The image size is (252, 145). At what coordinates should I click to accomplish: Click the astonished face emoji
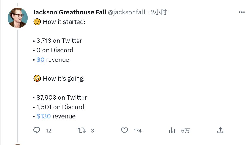click(x=37, y=22)
